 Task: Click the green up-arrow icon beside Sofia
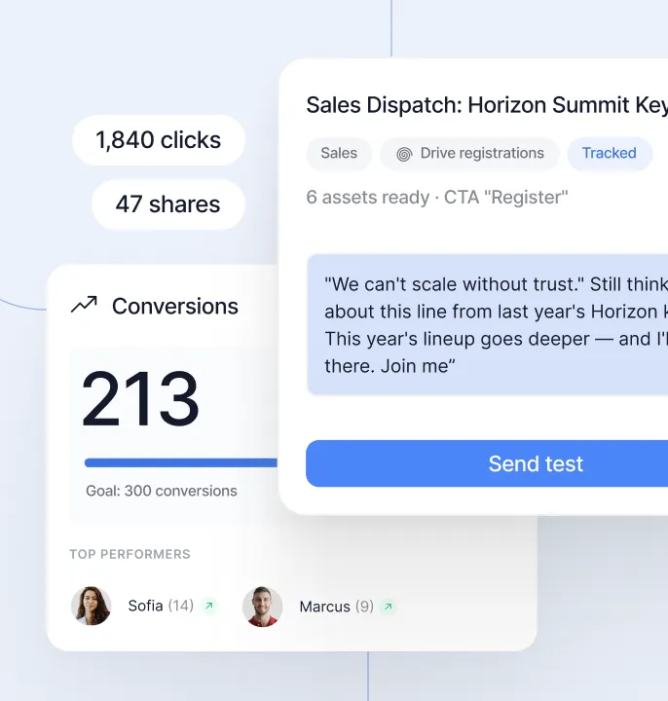point(208,607)
